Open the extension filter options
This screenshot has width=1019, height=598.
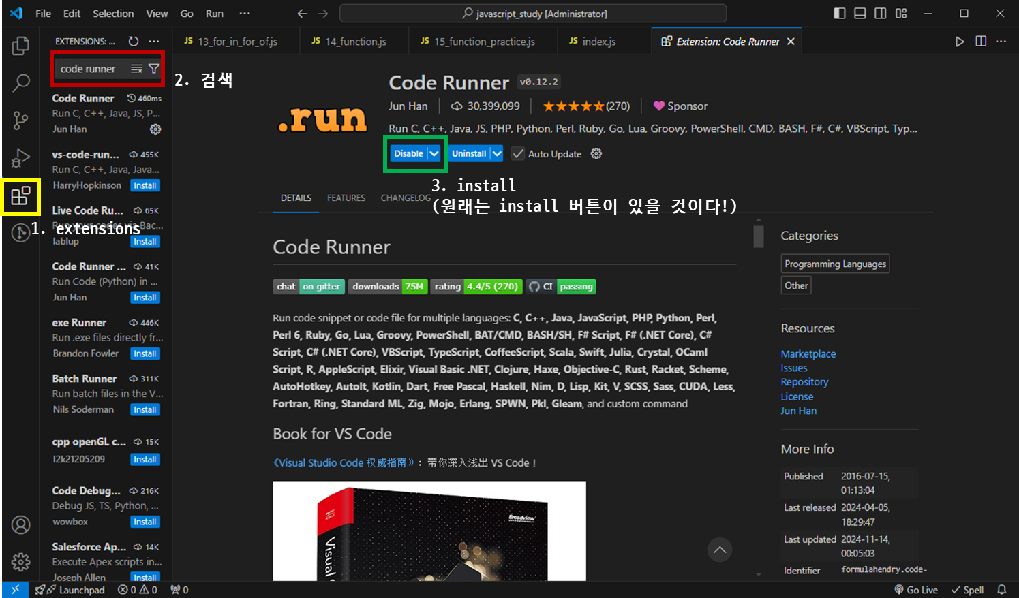tap(154, 69)
